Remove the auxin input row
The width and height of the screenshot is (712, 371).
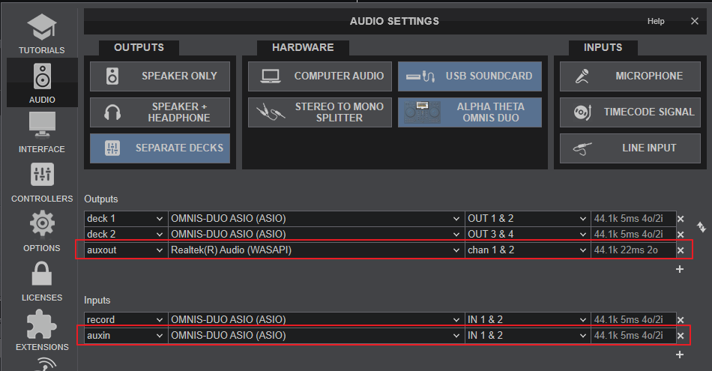coord(681,336)
